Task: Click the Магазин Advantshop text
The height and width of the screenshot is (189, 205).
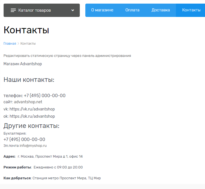Action: click(23, 64)
